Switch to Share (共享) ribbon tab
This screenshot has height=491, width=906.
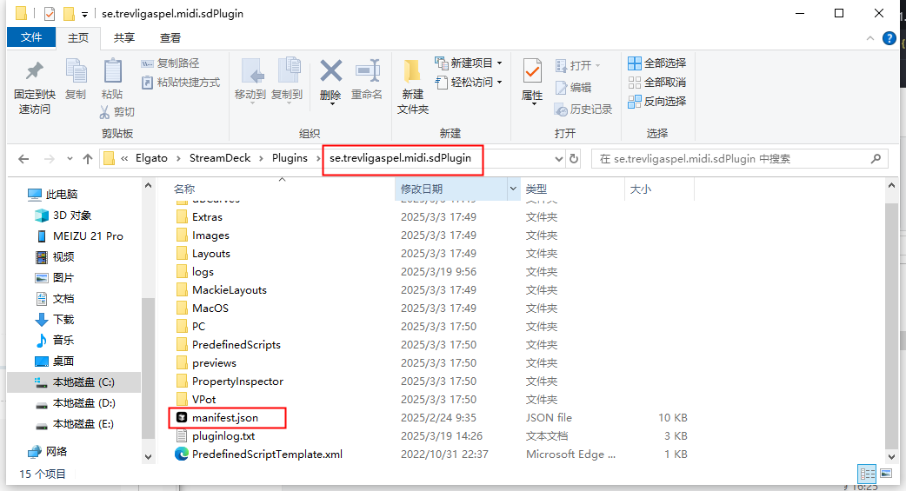(123, 38)
